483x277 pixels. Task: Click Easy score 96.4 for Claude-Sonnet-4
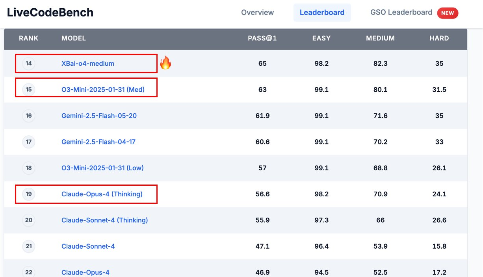321,246
